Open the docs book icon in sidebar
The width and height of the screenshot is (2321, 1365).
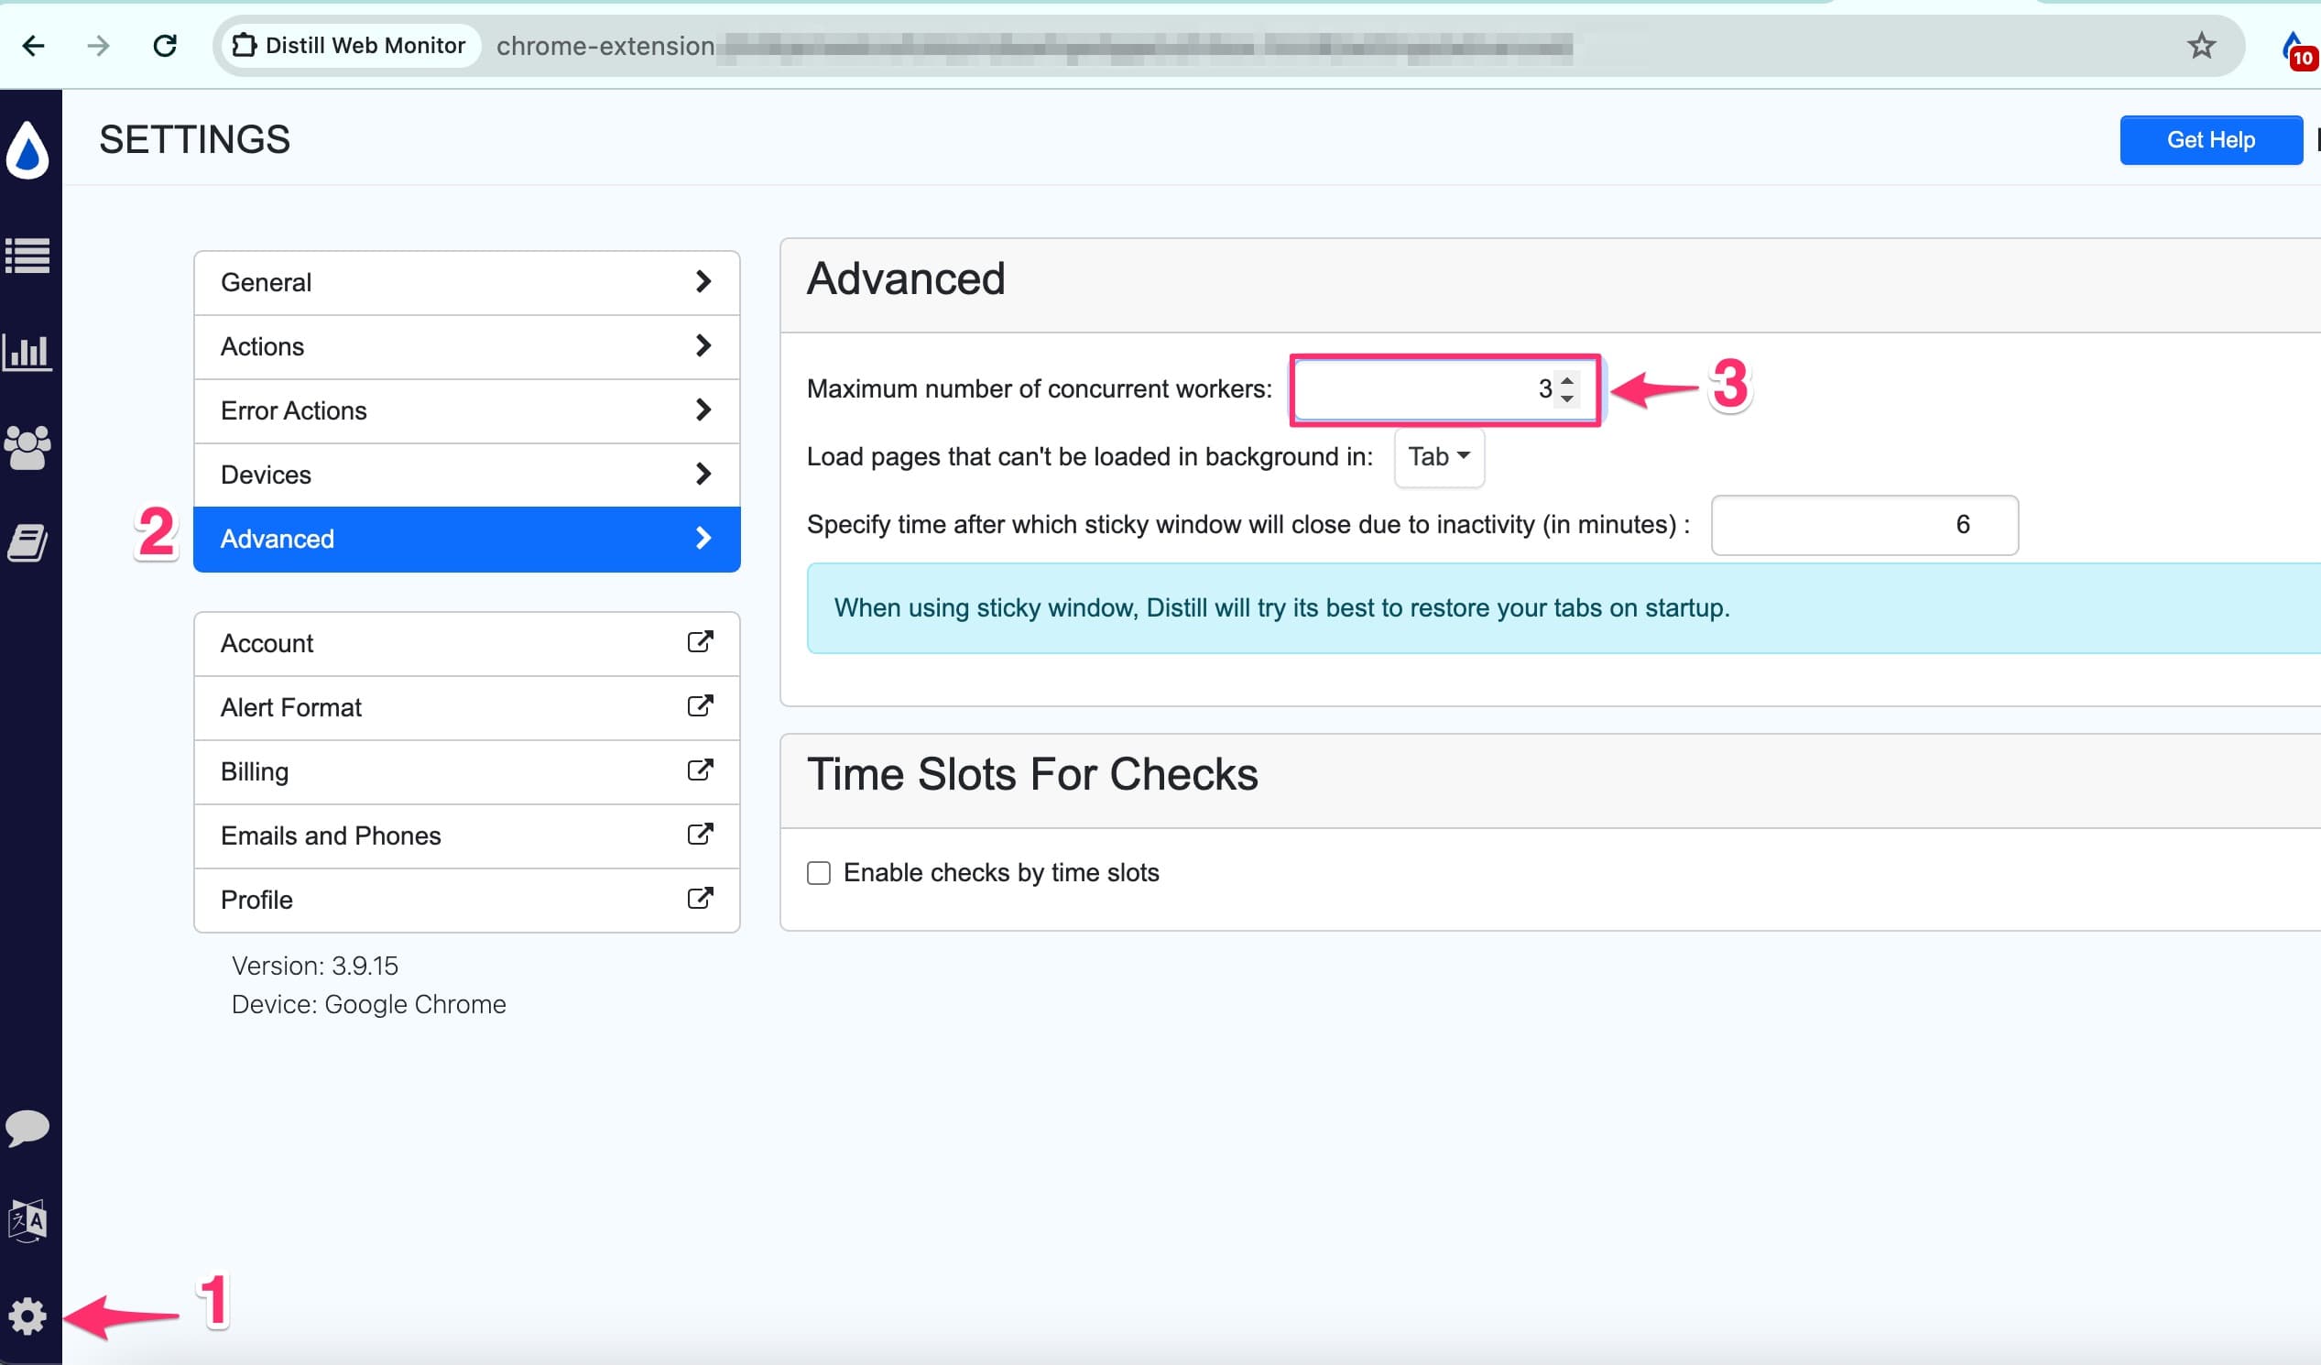27,543
